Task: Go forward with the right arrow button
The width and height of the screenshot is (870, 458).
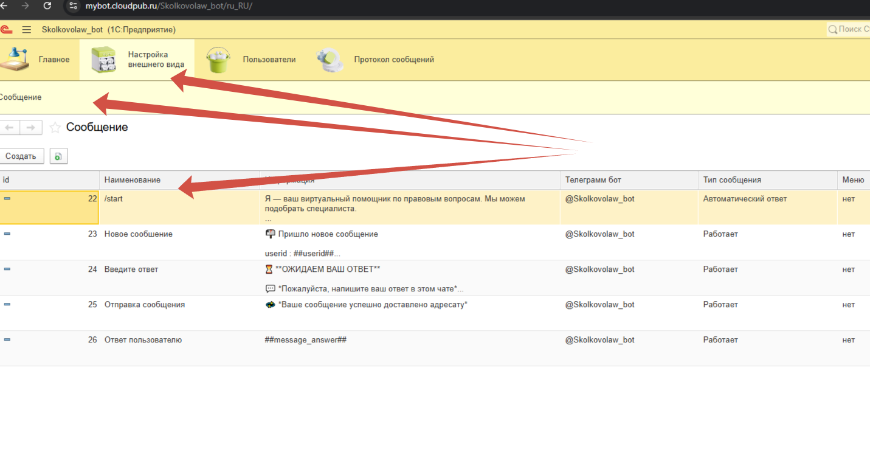Action: pyautogui.click(x=31, y=128)
